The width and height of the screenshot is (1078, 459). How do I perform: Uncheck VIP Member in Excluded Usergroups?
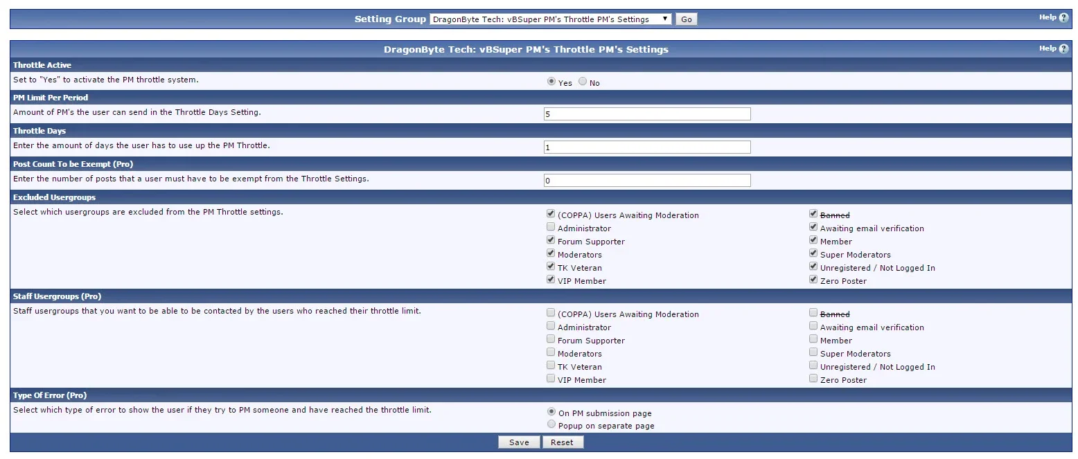(551, 280)
